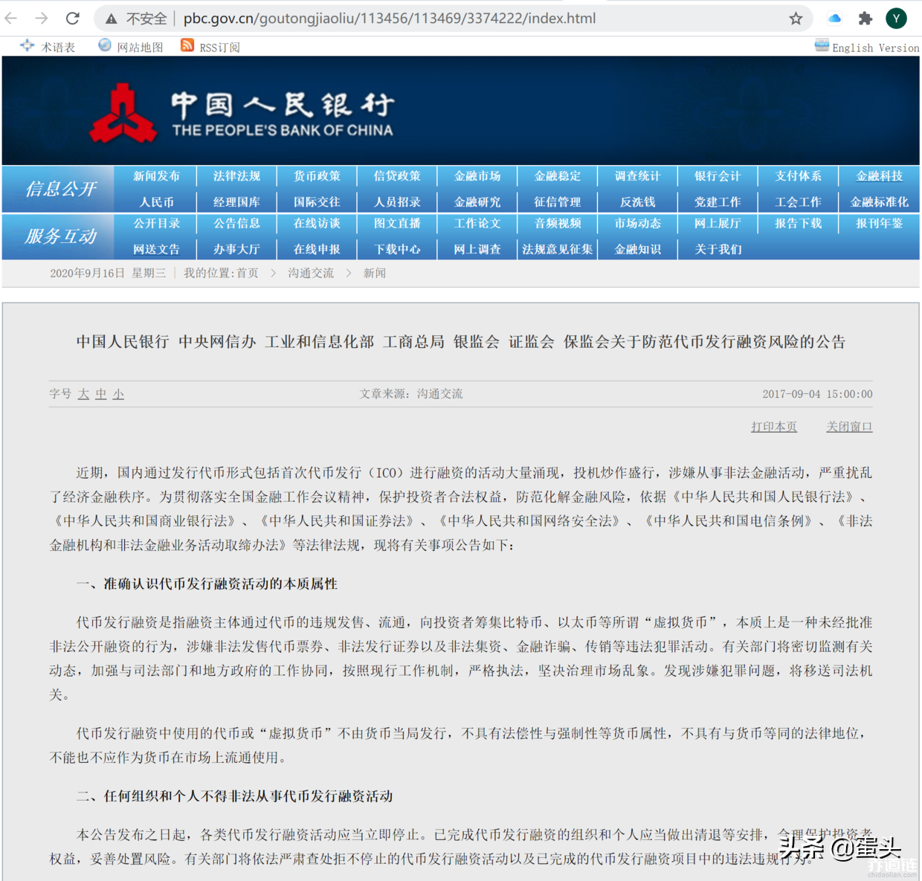Viewport: 922px width, 881px height.
Task: Reload the page with refresh icon
Action: 73,18
